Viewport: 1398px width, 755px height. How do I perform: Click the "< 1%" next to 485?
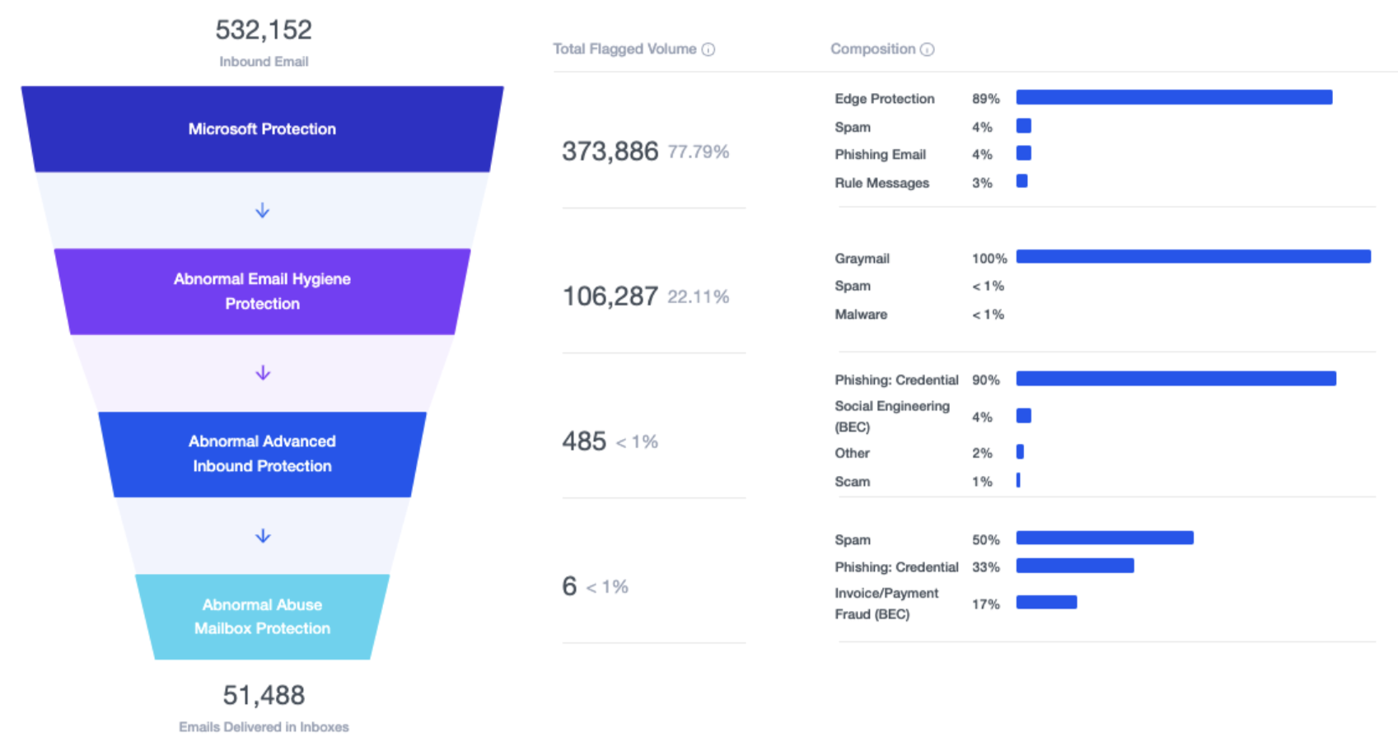click(x=637, y=442)
